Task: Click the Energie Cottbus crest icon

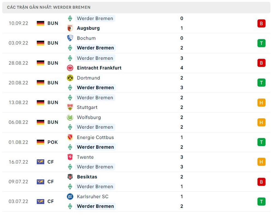Action: point(70,137)
